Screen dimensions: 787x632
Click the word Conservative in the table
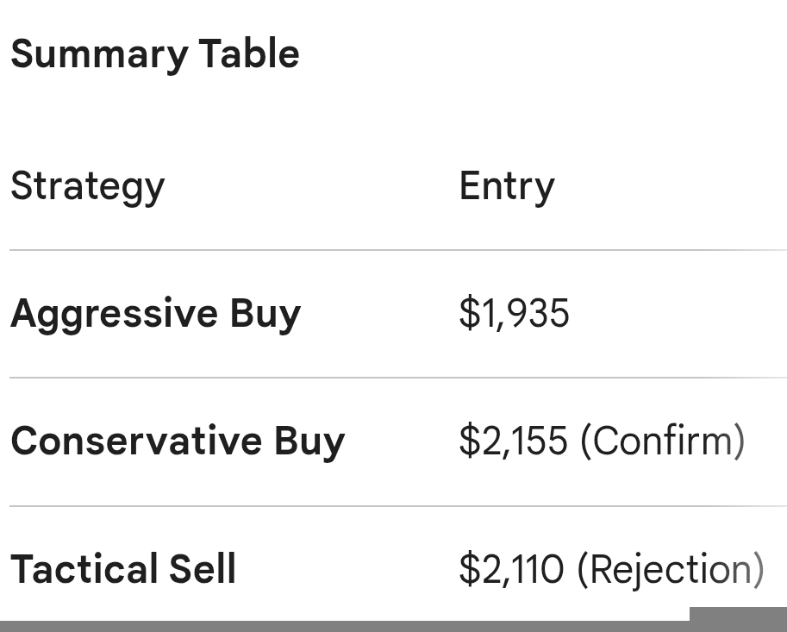point(134,441)
